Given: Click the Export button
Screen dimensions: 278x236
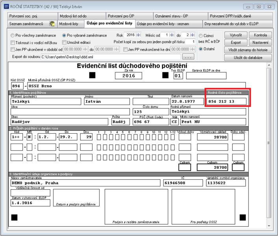Looking at the screenshot, I should point(235,42).
